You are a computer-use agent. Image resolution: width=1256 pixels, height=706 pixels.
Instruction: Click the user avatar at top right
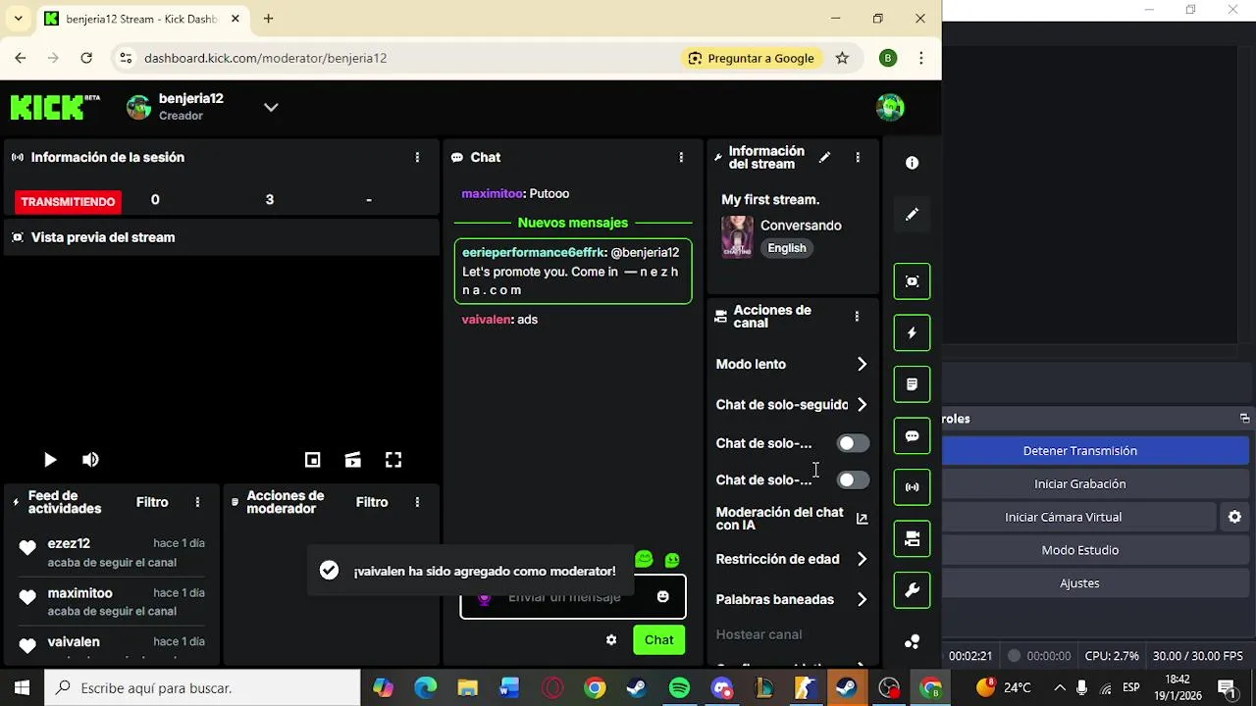tap(890, 108)
